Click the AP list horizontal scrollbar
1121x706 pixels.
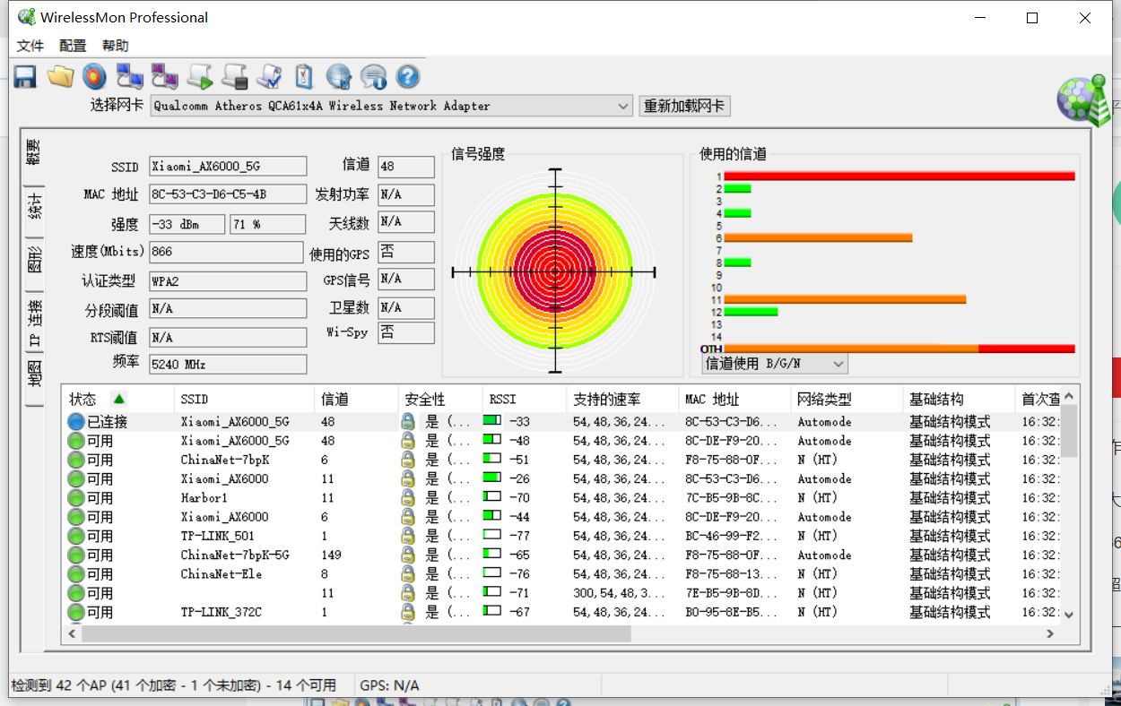point(356,633)
